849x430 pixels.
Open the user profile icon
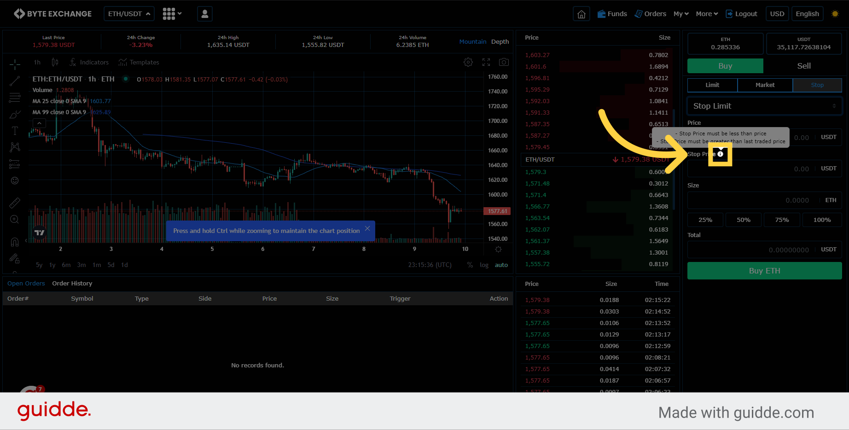[205, 14]
